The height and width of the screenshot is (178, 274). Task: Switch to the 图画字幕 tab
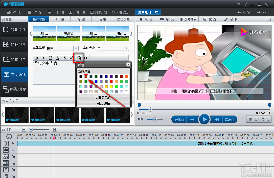(x=123, y=19)
